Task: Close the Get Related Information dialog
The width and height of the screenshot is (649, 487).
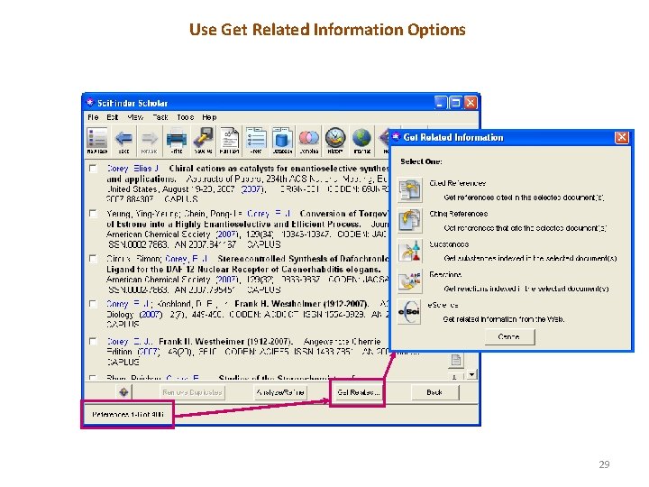Action: [622, 137]
